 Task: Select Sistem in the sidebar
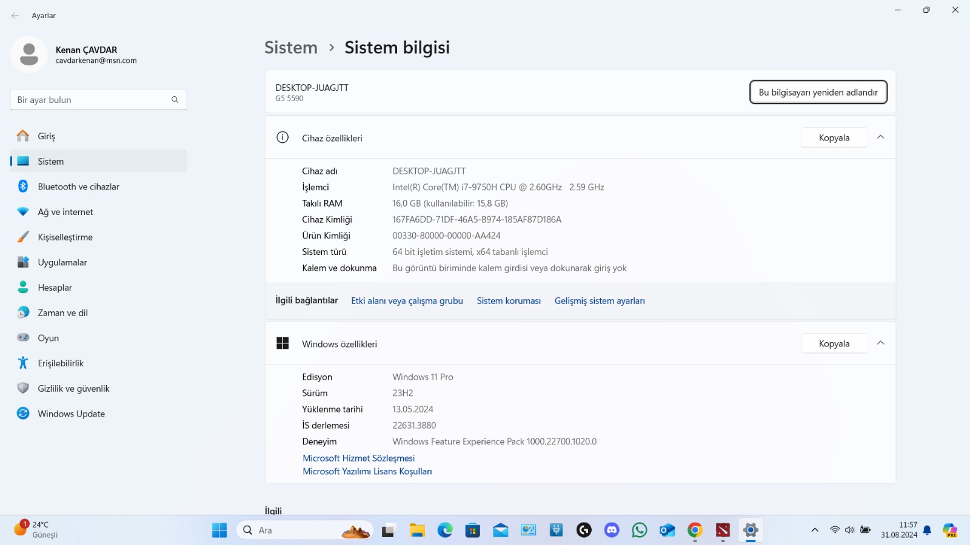tap(98, 162)
